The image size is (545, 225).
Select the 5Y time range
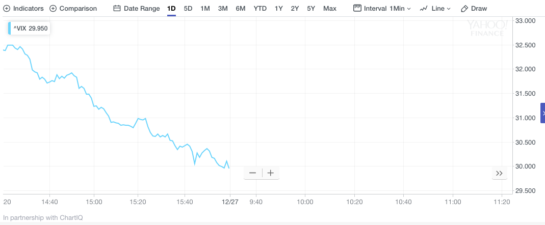(311, 9)
